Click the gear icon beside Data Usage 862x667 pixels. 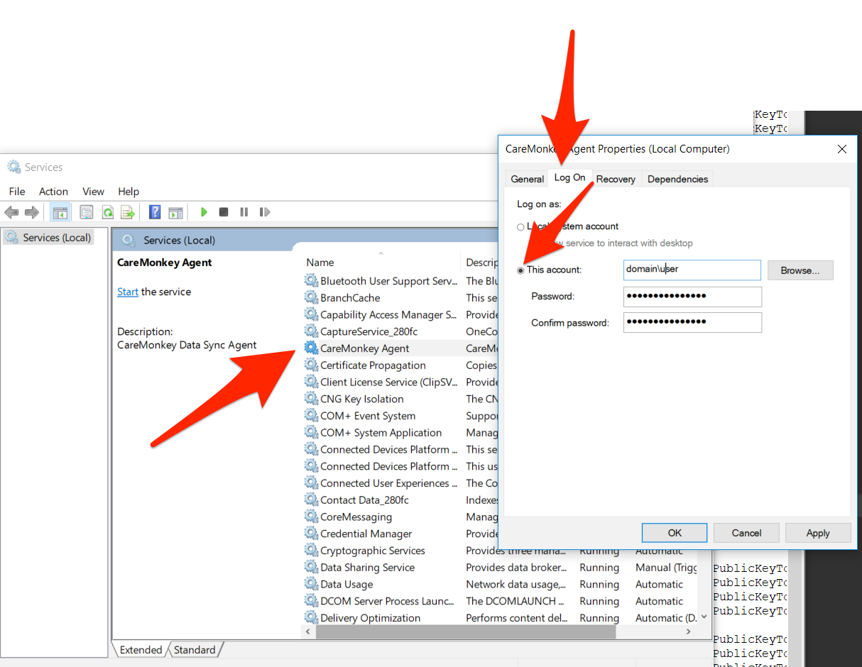coord(311,584)
